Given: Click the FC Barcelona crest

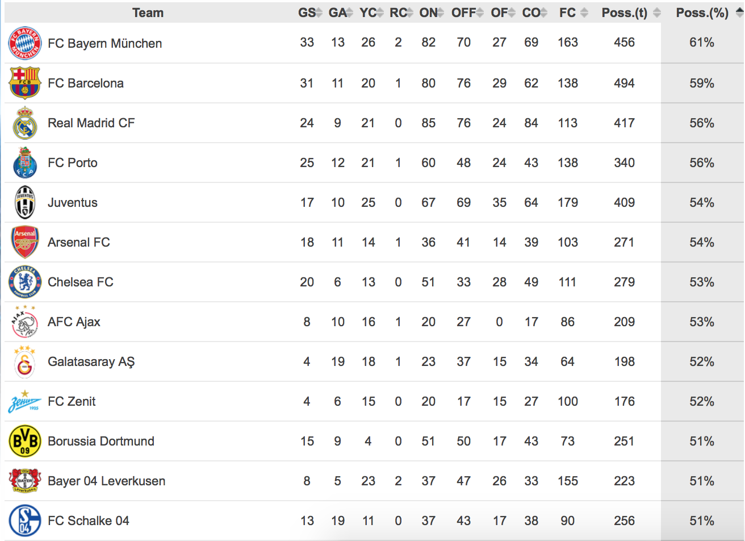Looking at the screenshot, I should tap(25, 83).
